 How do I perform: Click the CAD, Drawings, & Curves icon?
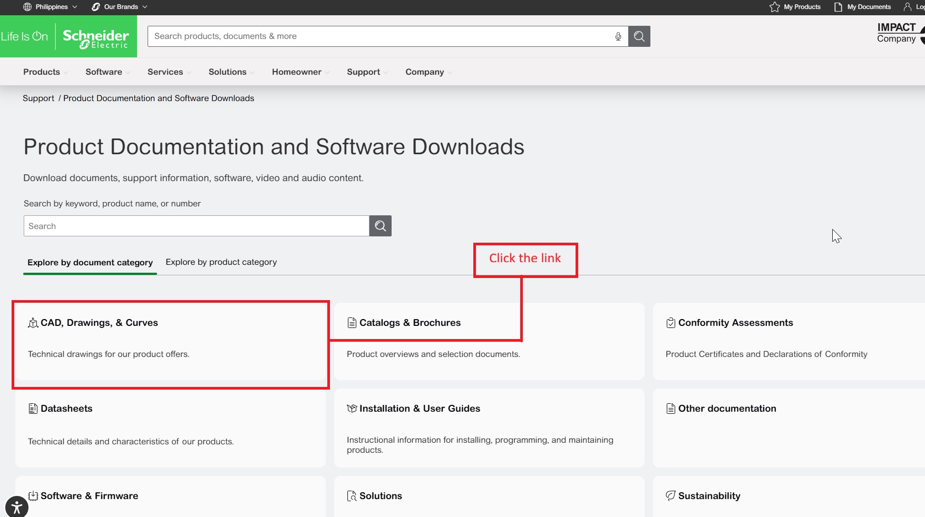click(x=33, y=323)
